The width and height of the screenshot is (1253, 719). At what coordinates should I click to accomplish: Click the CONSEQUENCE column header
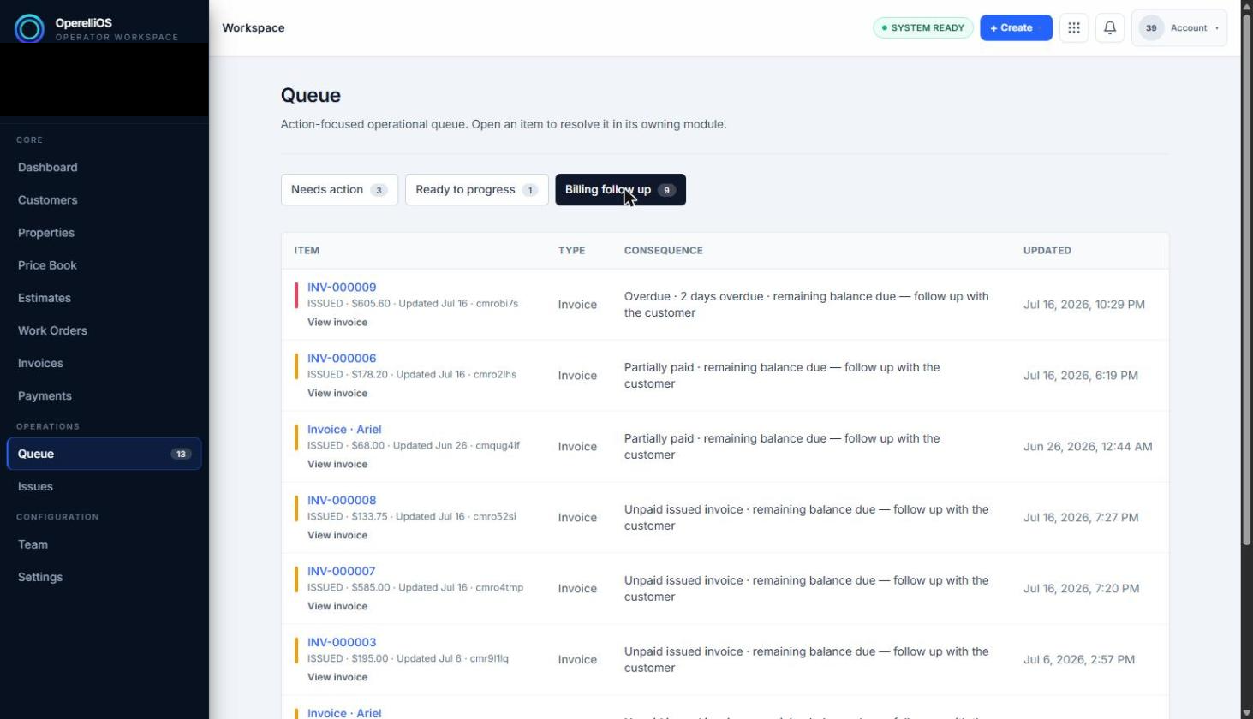pyautogui.click(x=663, y=251)
